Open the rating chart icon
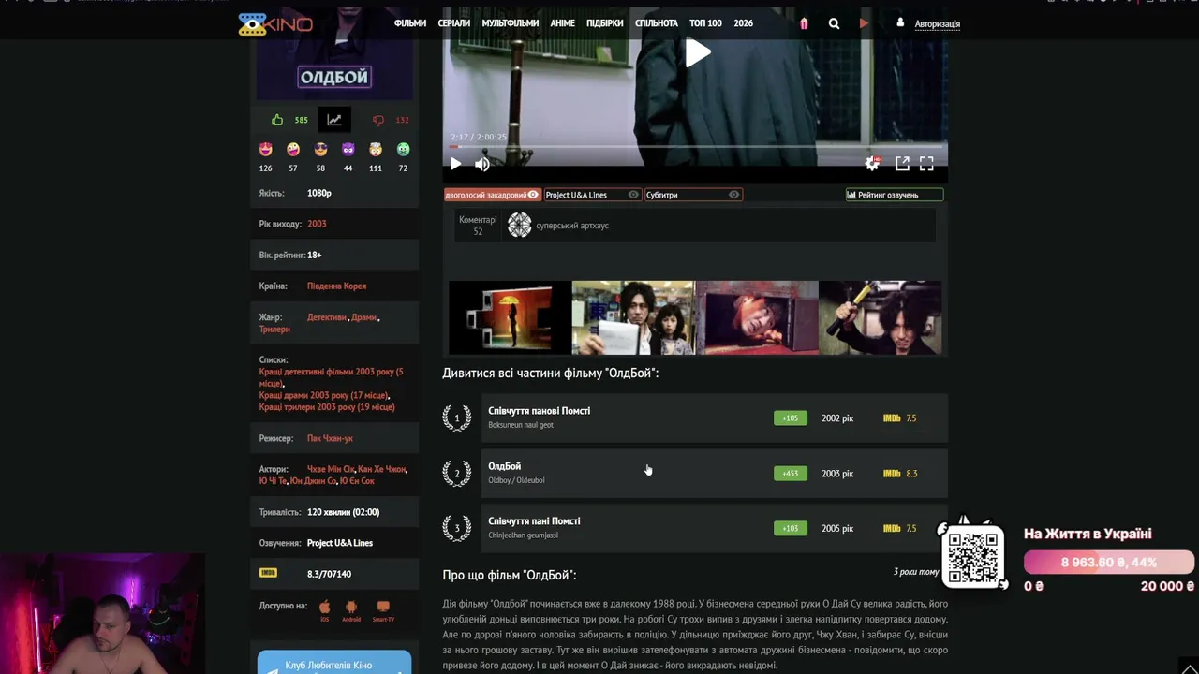Image resolution: width=1199 pixels, height=674 pixels. pyautogui.click(x=334, y=120)
